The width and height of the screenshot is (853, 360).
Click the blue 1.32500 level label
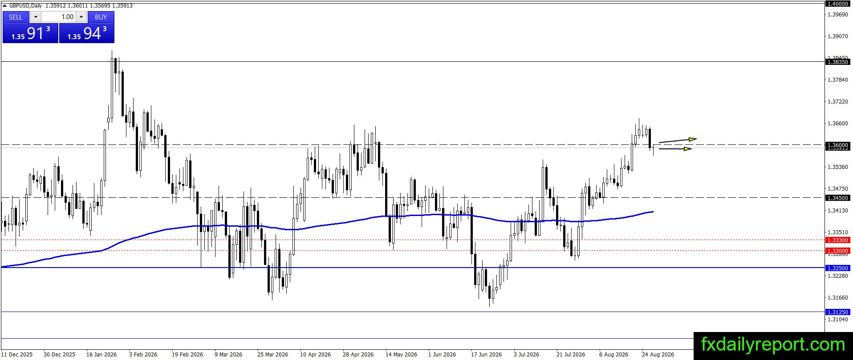pos(837,268)
